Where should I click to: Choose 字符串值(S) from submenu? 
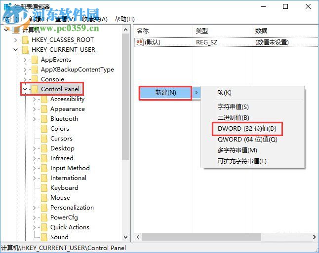click(233, 107)
